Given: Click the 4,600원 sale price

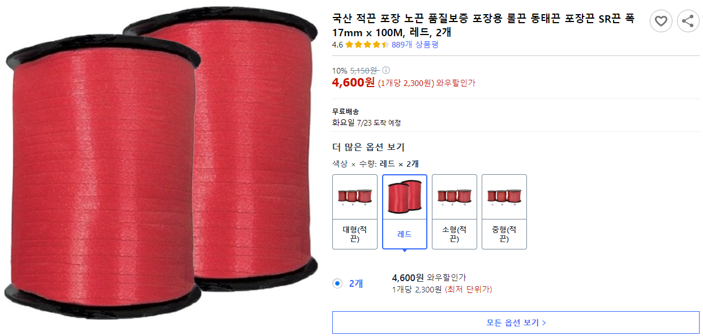Looking at the screenshot, I should (353, 83).
